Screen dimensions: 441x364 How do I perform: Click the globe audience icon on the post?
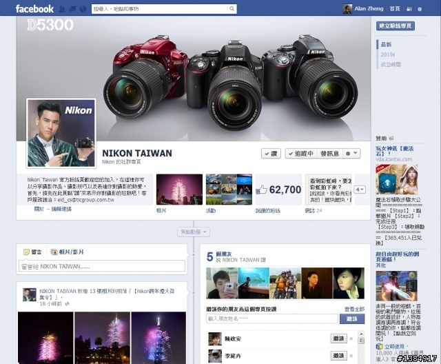(x=67, y=304)
